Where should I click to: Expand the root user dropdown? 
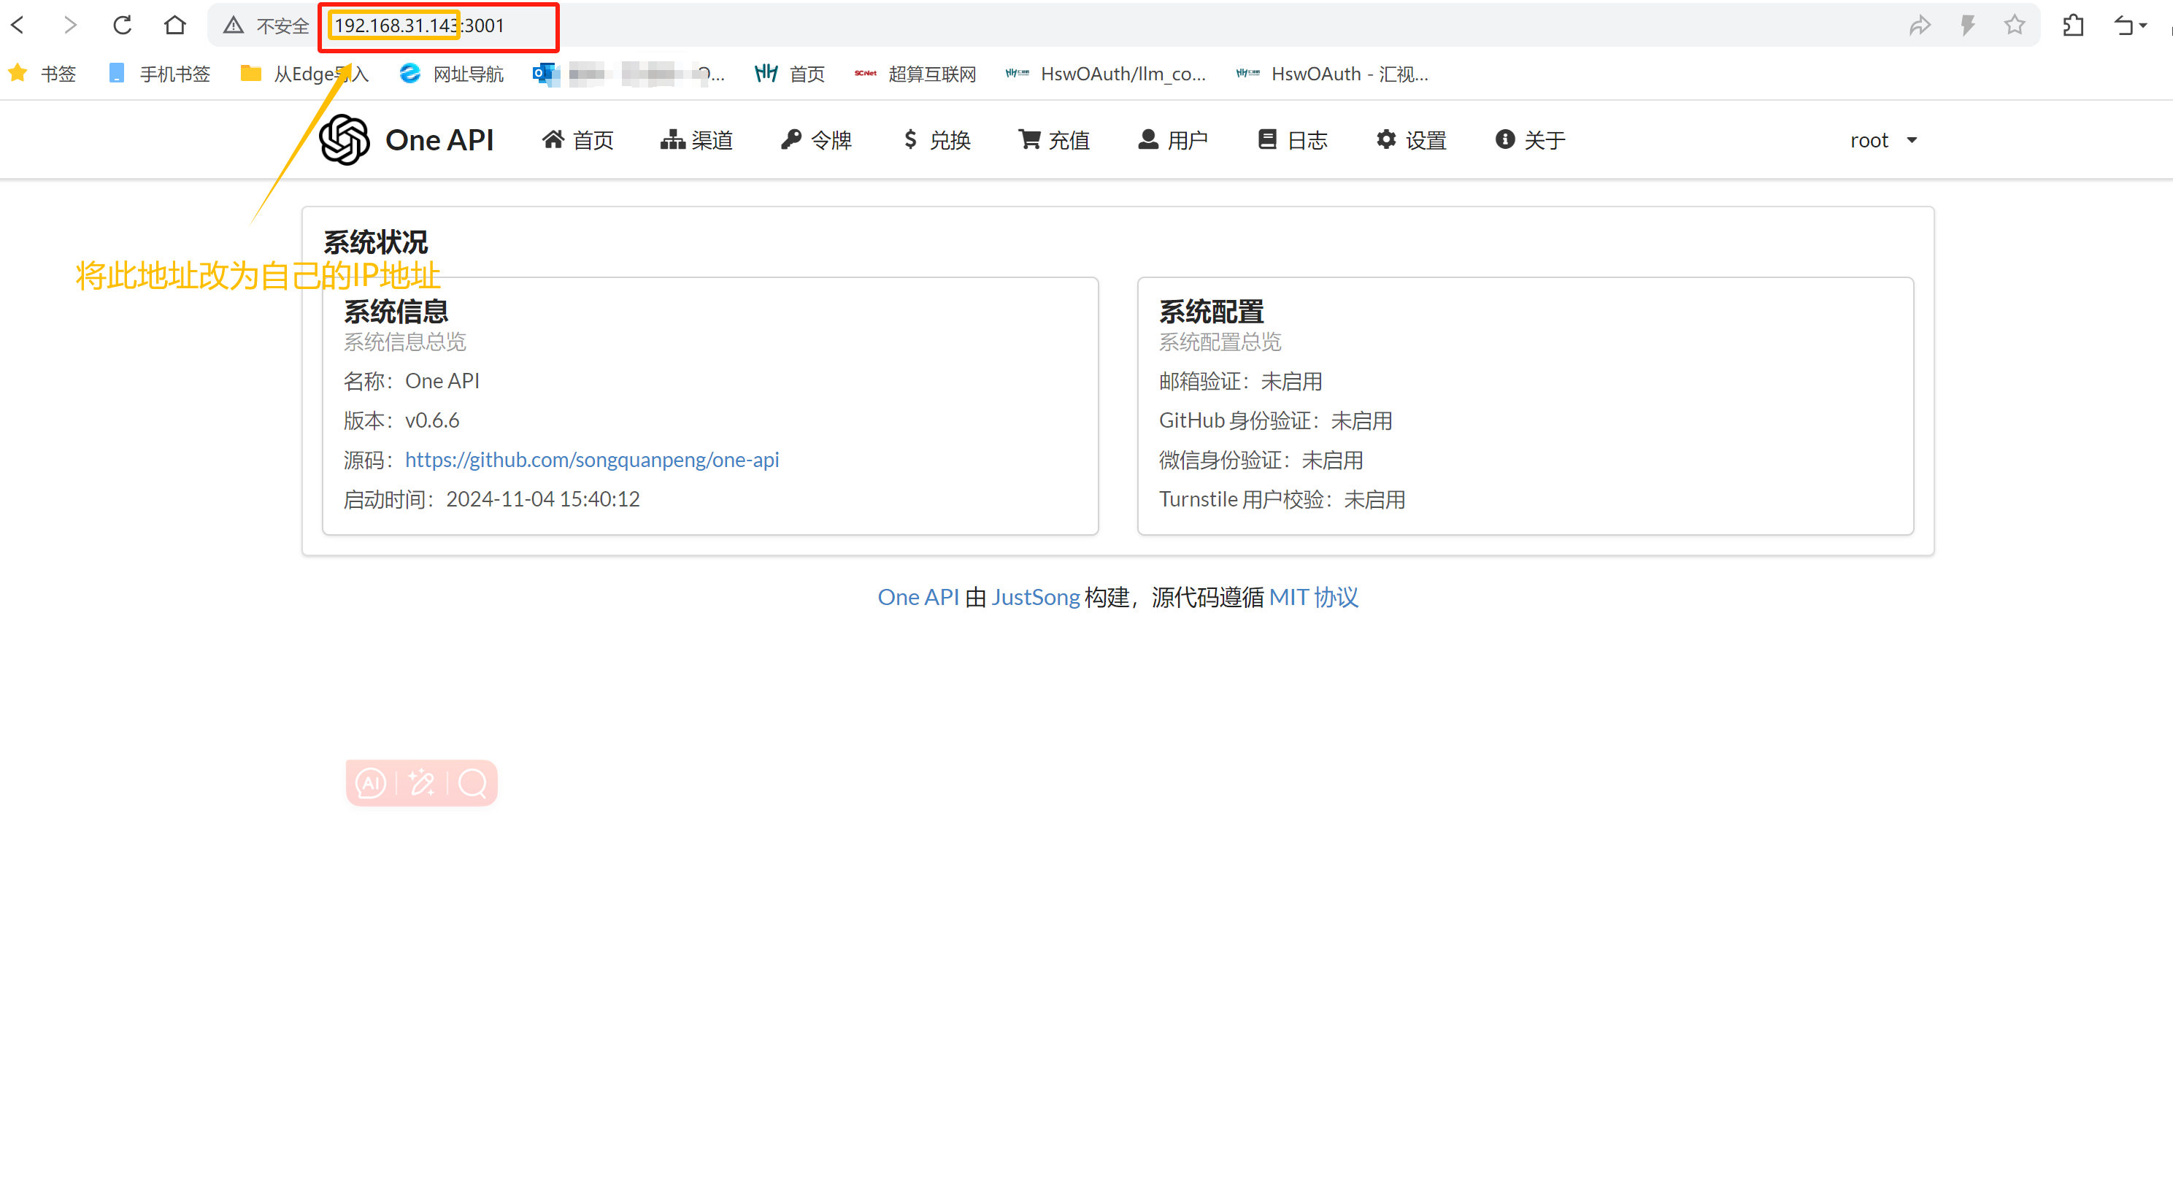[1884, 140]
